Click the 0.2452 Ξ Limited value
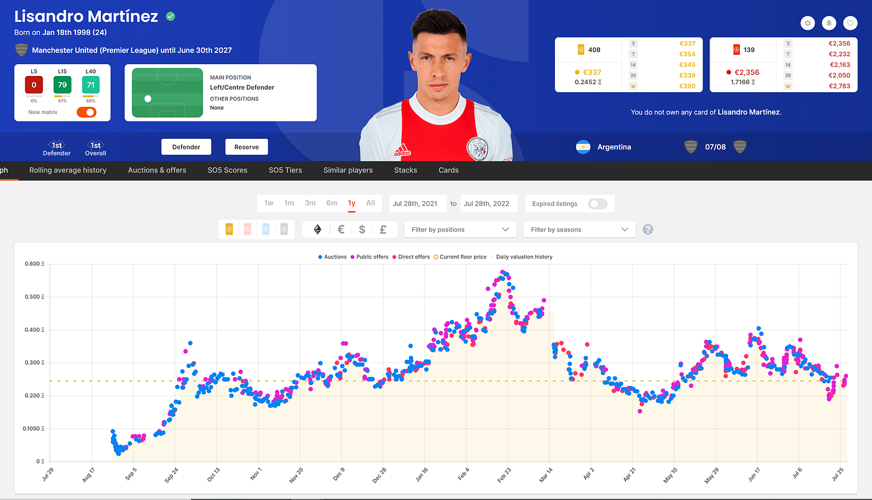 pyautogui.click(x=588, y=82)
